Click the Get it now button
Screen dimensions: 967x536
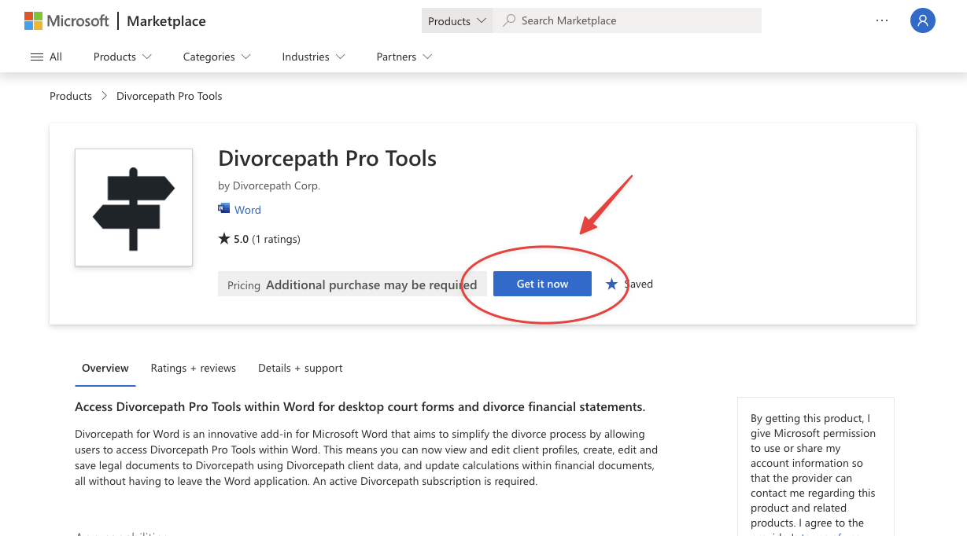point(542,284)
